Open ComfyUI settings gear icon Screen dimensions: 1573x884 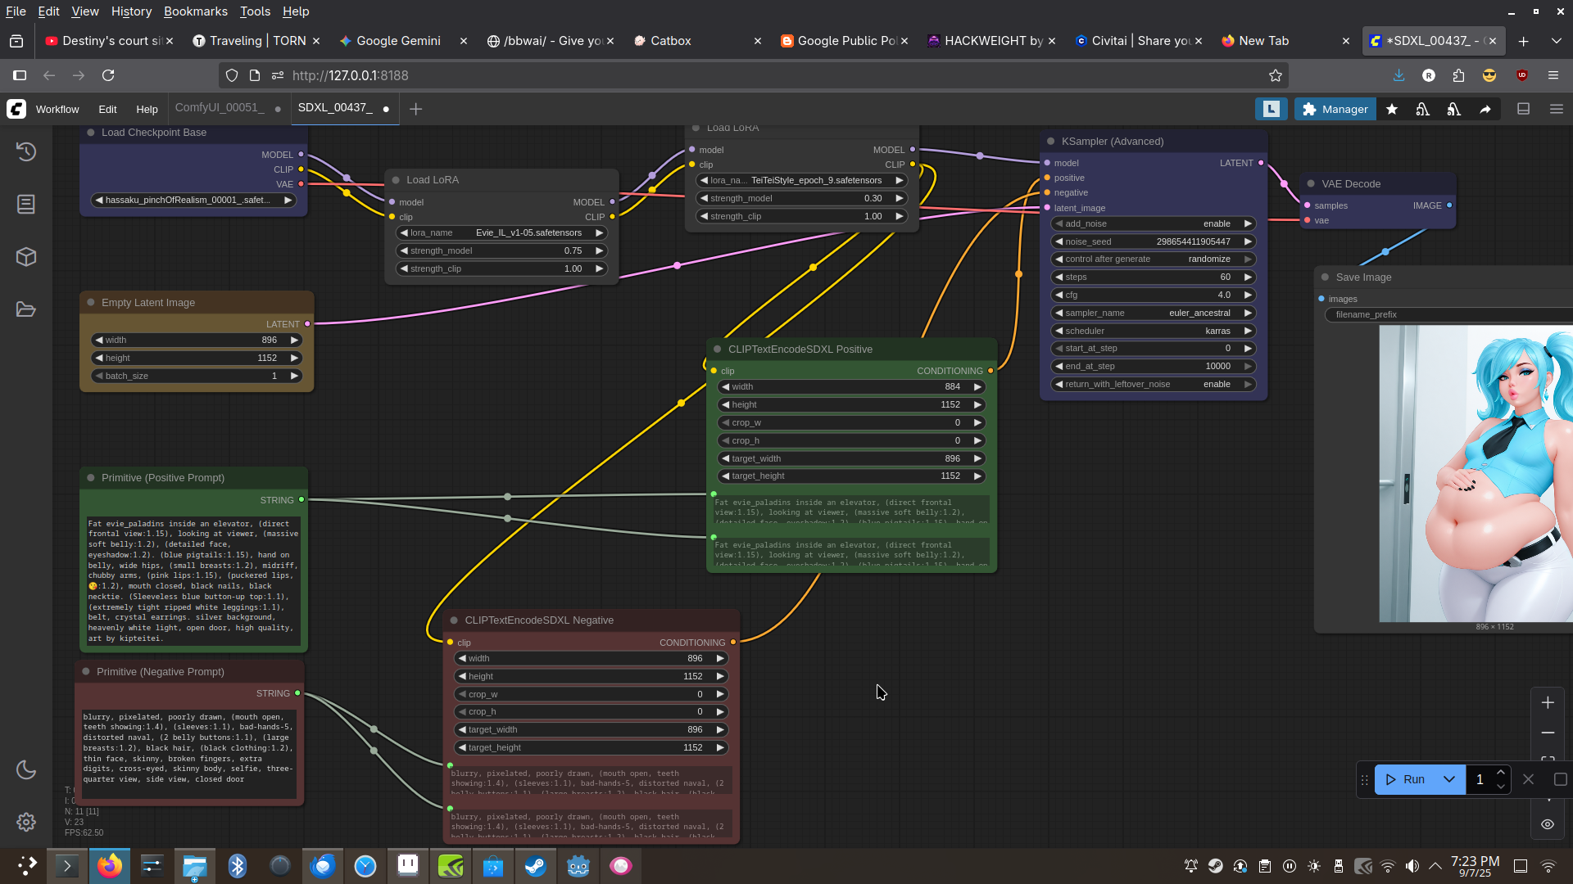pyautogui.click(x=26, y=822)
